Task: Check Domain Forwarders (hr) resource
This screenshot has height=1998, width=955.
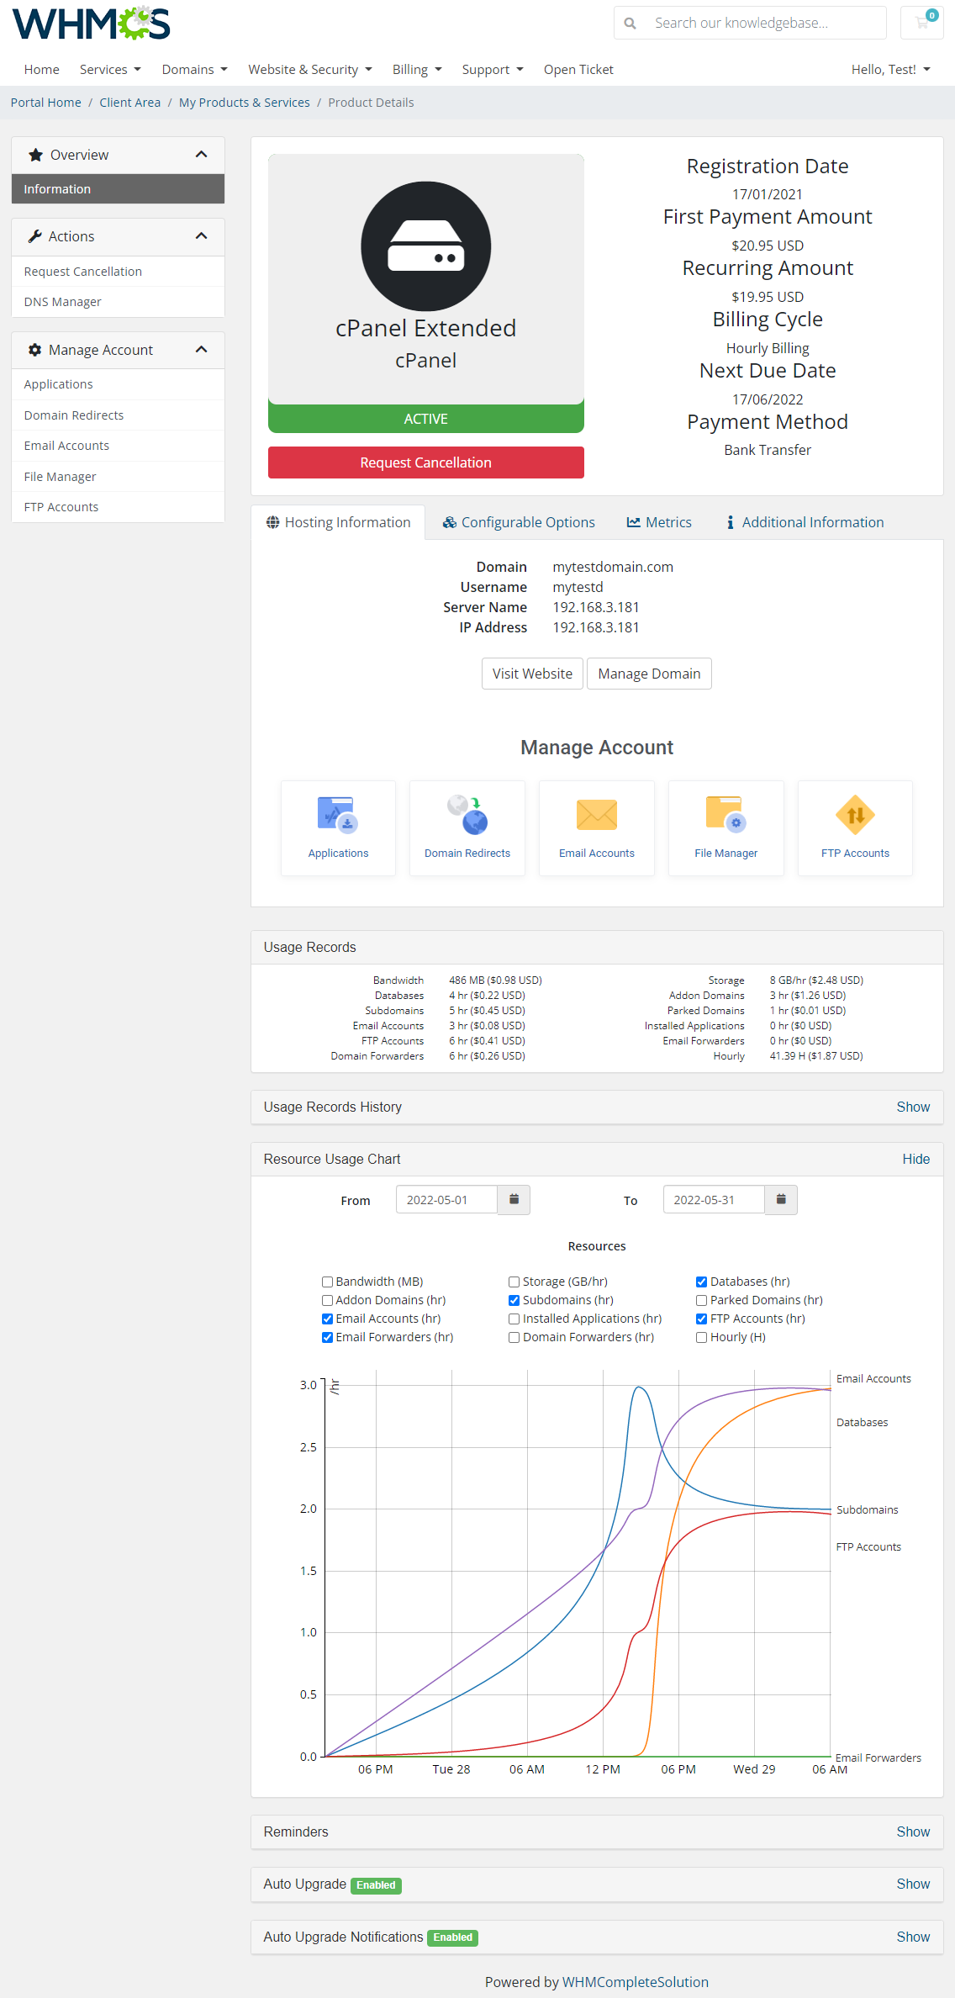Action: point(514,1338)
